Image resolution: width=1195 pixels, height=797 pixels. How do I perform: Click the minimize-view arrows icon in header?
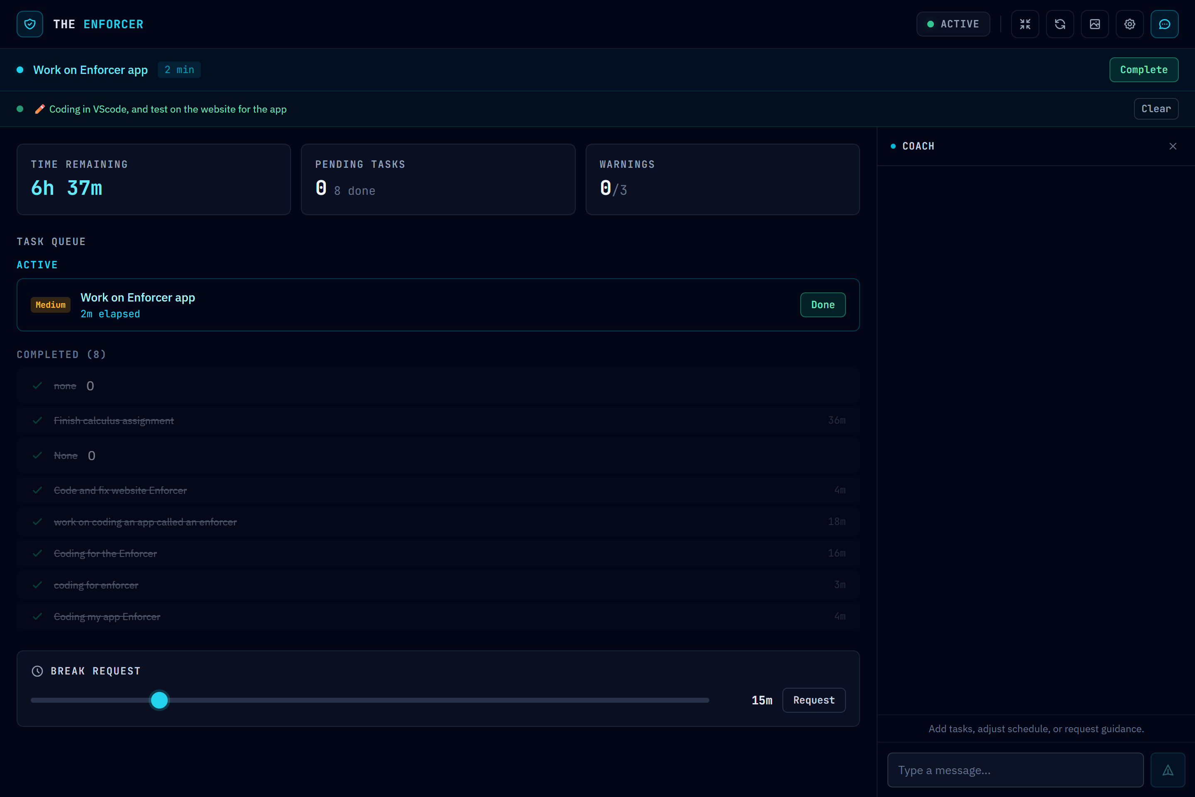click(x=1025, y=24)
